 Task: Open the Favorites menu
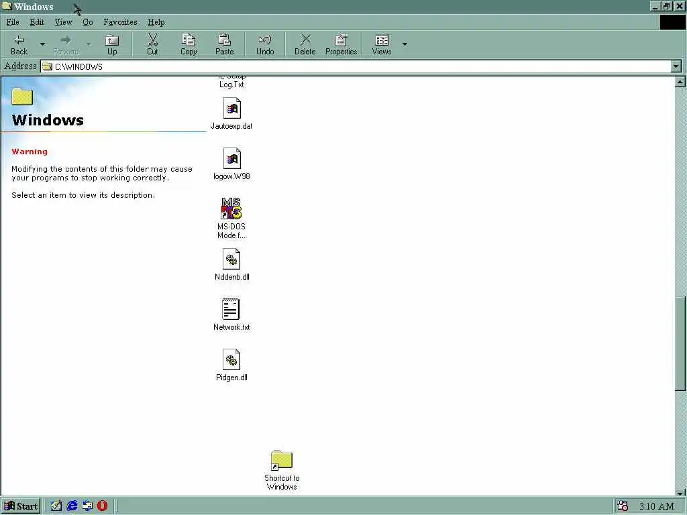pyautogui.click(x=120, y=22)
